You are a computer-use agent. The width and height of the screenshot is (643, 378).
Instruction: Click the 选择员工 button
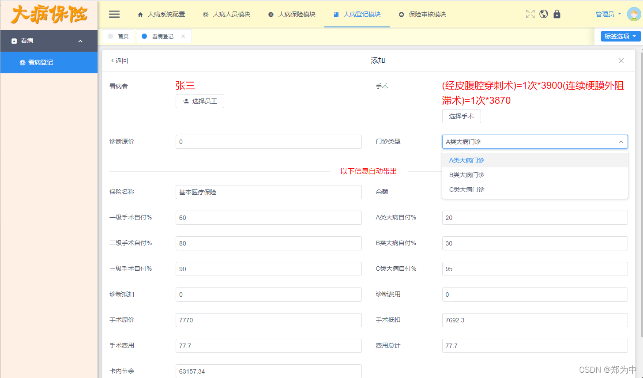click(x=199, y=101)
